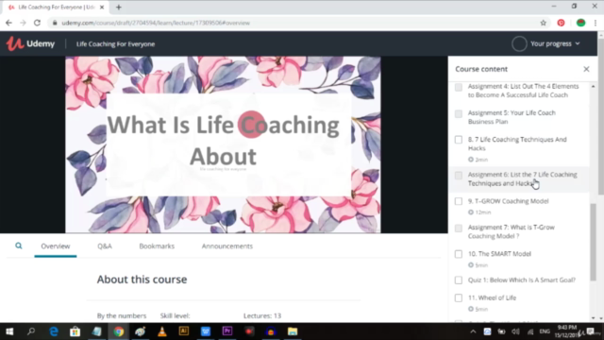The image size is (604, 340).
Task: Open Chrome's three-dot menu
Action: click(x=596, y=23)
